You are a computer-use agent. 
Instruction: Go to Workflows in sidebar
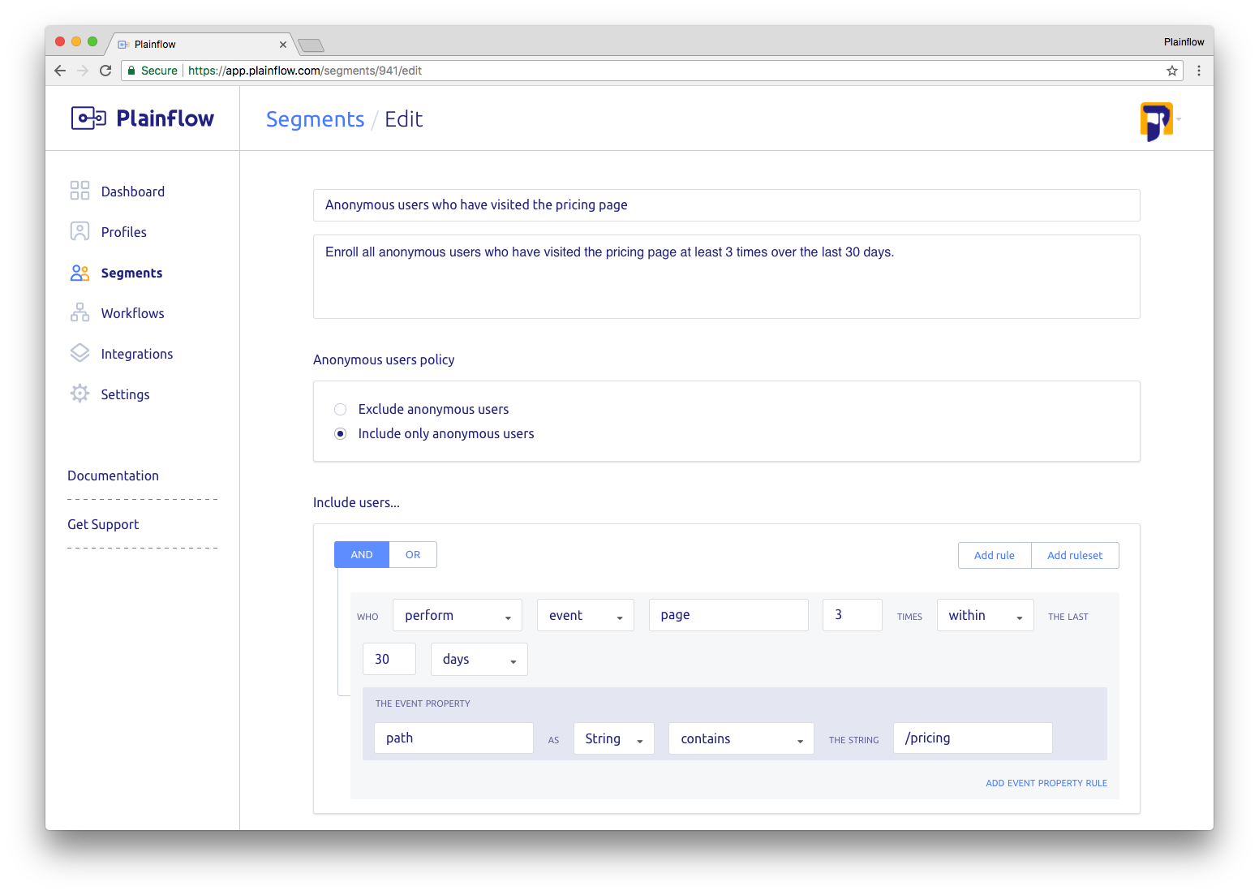133,313
